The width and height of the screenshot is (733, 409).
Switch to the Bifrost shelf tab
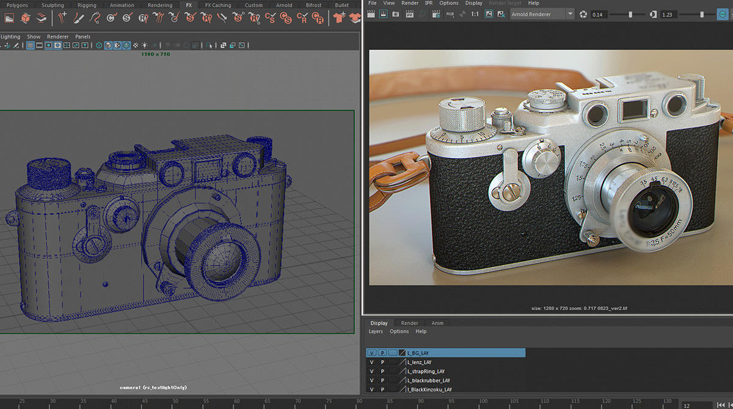pos(314,5)
